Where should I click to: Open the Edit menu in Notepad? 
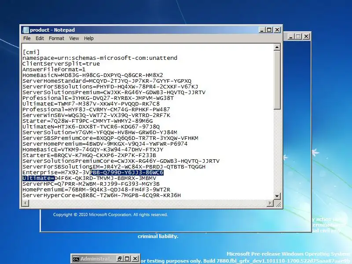point(40,38)
